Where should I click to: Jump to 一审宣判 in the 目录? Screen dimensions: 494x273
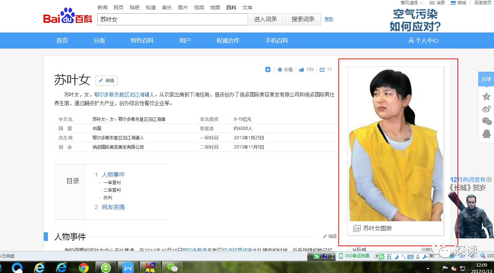pyautogui.click(x=112, y=182)
